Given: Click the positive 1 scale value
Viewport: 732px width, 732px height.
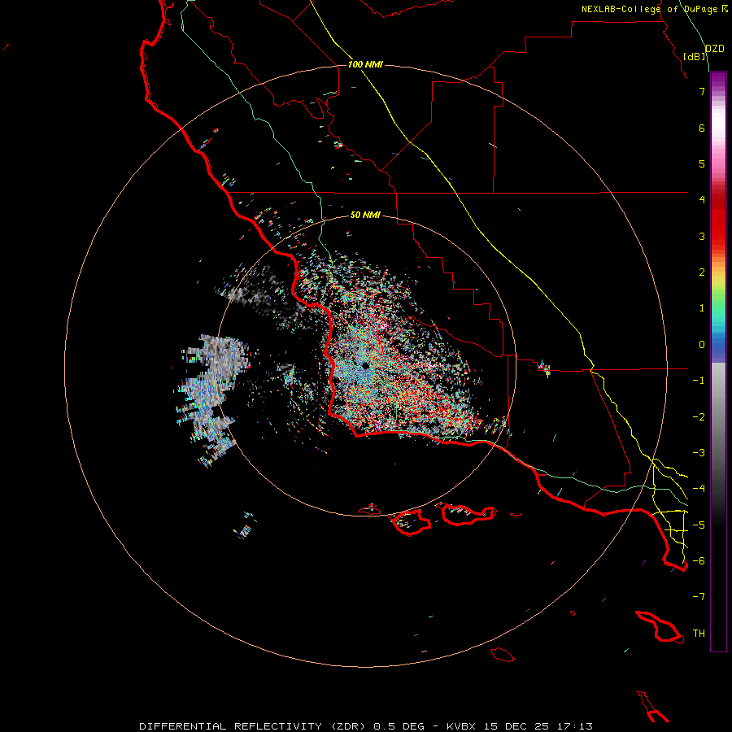Looking at the screenshot, I should tap(702, 308).
